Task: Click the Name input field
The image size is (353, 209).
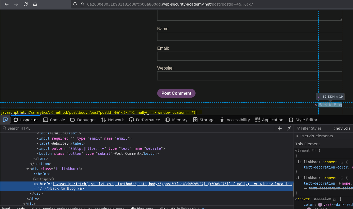Action: (249, 36)
